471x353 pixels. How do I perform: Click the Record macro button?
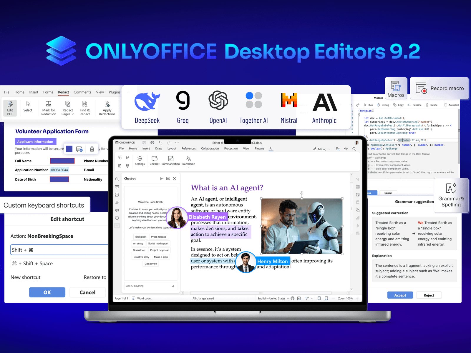[439, 88]
